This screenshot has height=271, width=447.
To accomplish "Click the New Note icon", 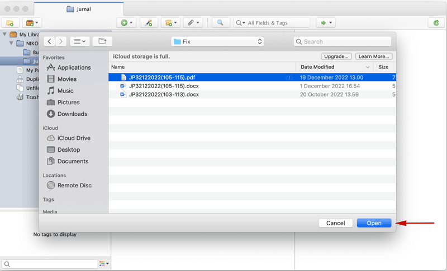I will [170, 23].
